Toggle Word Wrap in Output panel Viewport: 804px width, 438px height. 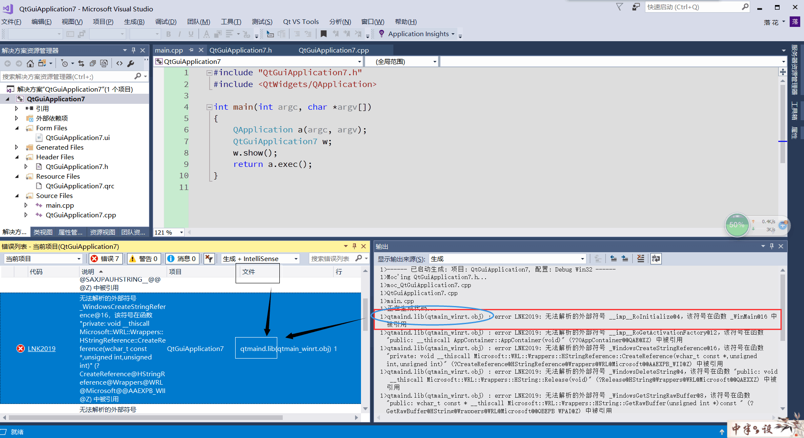(656, 259)
